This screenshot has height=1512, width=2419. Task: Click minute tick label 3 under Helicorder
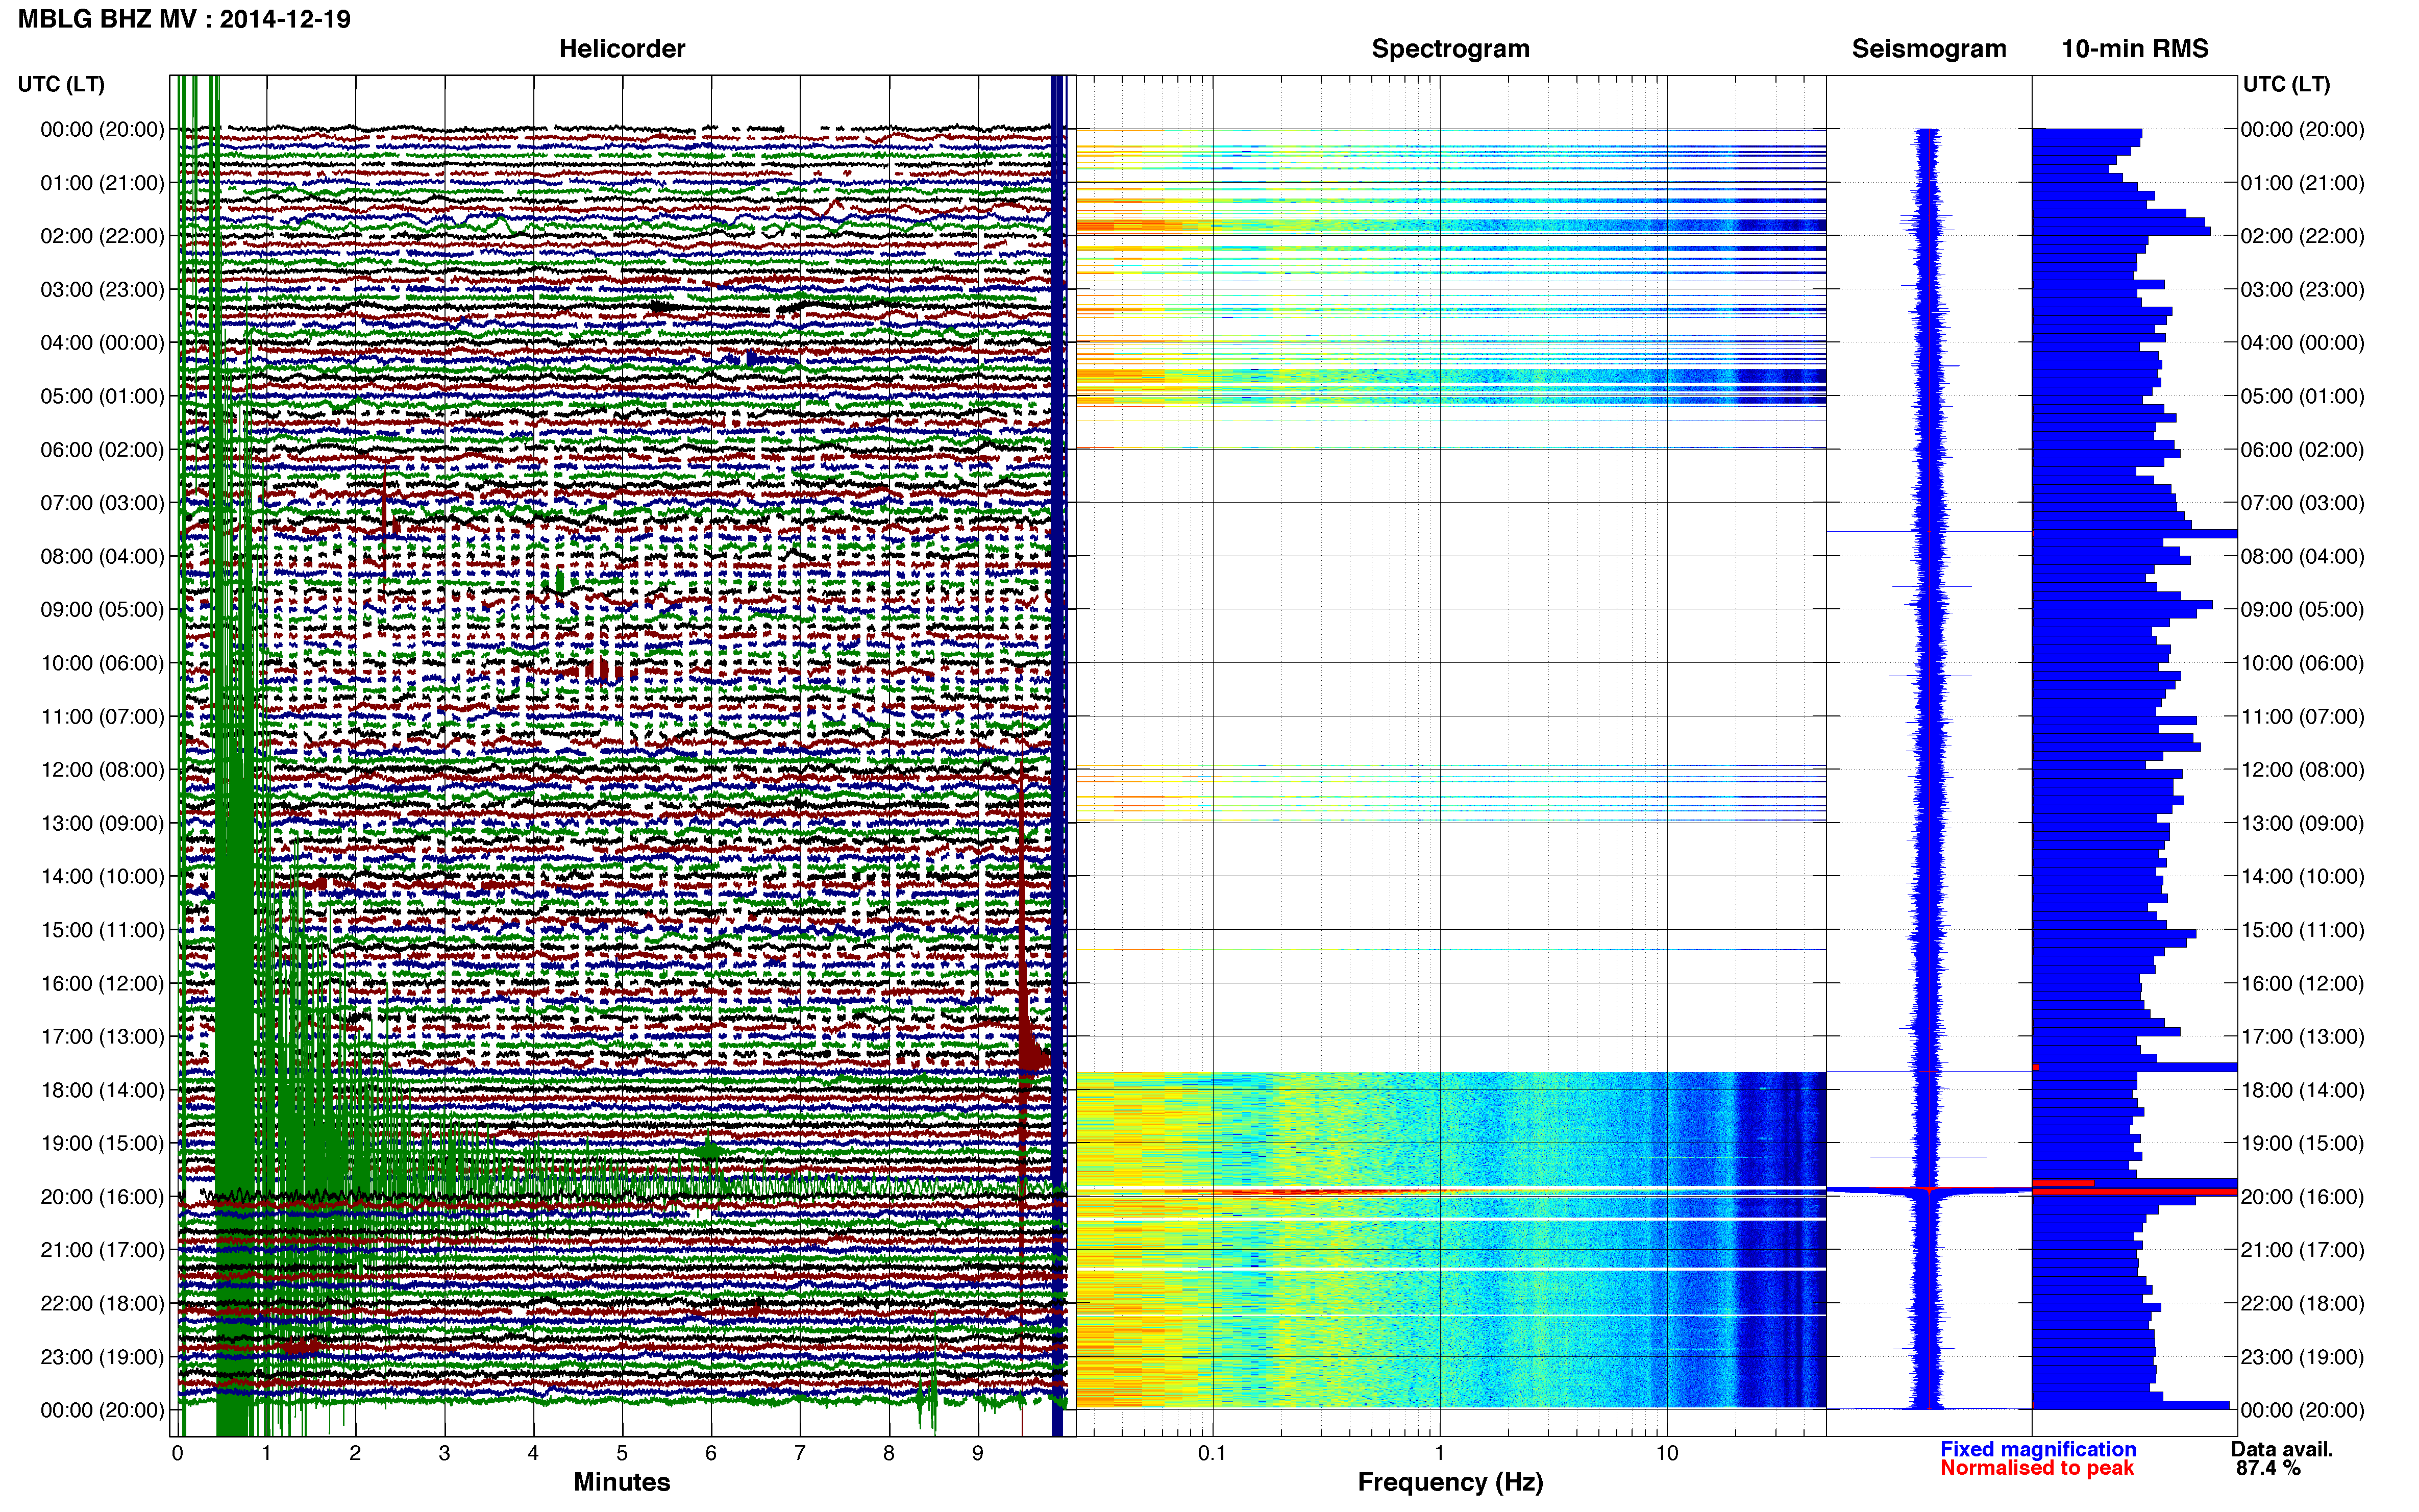(x=444, y=1453)
